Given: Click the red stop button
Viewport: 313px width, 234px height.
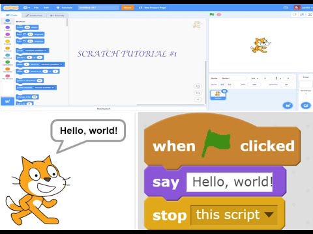Looking at the screenshot, I should coord(219,14).
